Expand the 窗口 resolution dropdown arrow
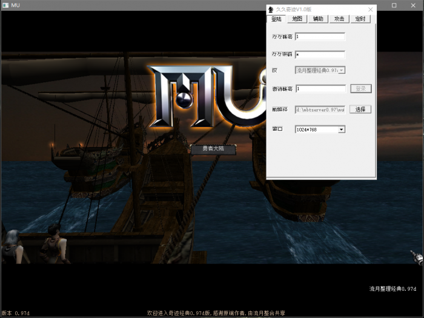This screenshot has width=424, height=318. (342, 130)
